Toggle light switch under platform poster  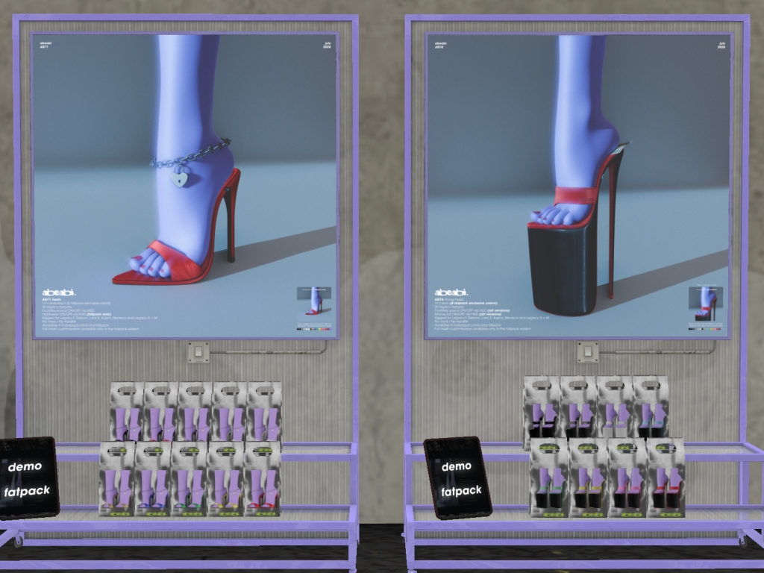pos(588,352)
